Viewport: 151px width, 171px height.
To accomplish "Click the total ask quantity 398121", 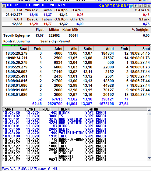I will click(107, 99).
